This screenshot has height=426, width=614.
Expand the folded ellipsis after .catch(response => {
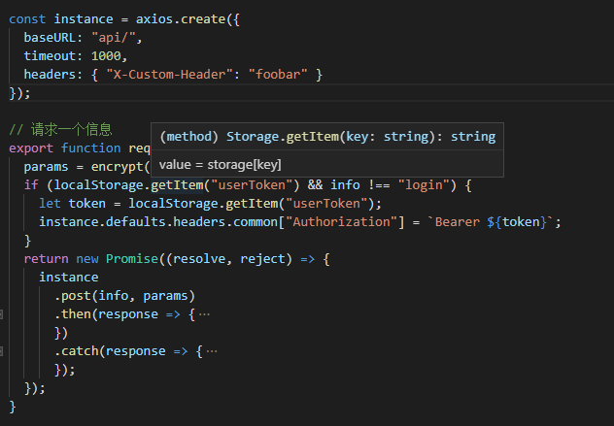click(x=212, y=351)
